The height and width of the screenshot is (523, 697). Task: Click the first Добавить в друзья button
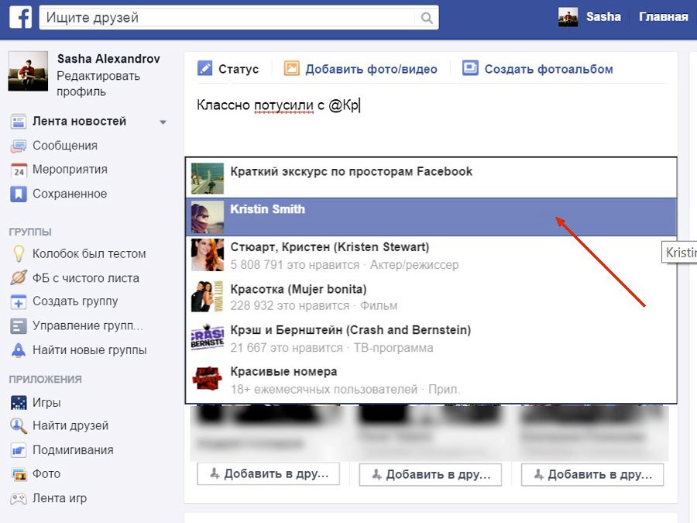coord(268,474)
